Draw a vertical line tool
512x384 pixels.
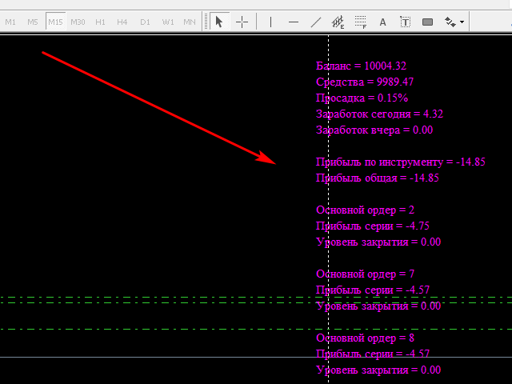coord(270,22)
